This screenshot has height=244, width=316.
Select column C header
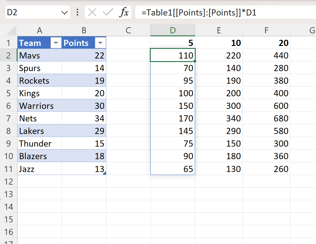coord(128,30)
